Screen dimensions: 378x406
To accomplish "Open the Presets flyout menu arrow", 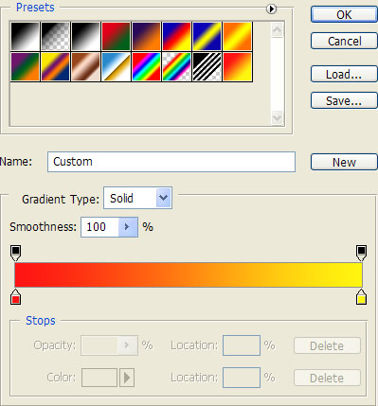I will 271,9.
